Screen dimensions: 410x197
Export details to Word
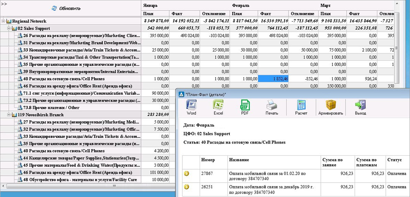pyautogui.click(x=191, y=107)
